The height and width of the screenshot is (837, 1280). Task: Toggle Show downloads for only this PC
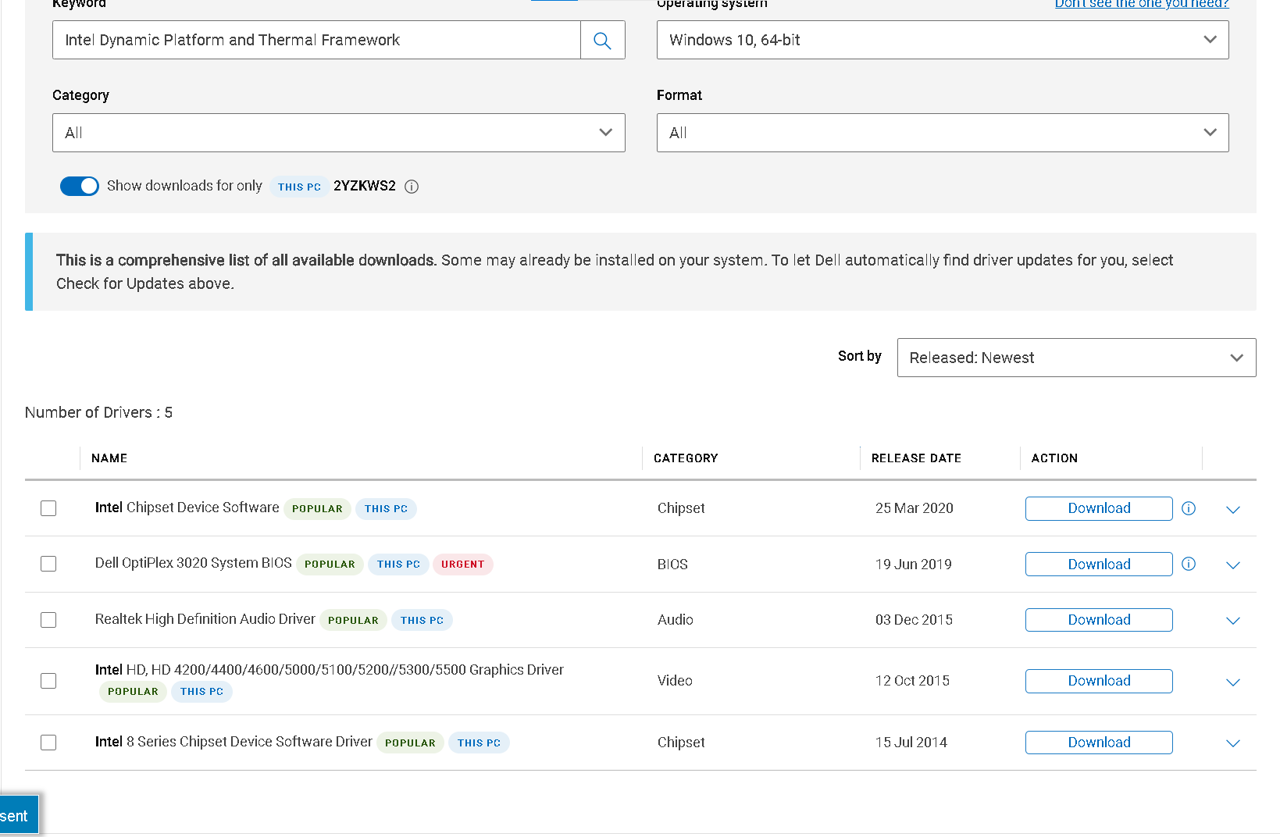[x=80, y=186]
